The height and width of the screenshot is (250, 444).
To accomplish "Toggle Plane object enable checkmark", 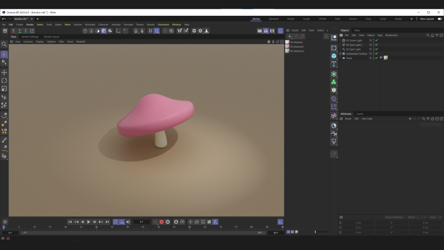I will click(x=376, y=58).
